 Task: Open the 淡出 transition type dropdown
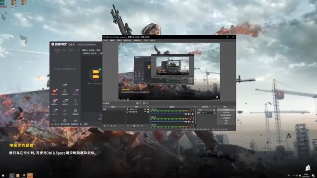click(205, 110)
